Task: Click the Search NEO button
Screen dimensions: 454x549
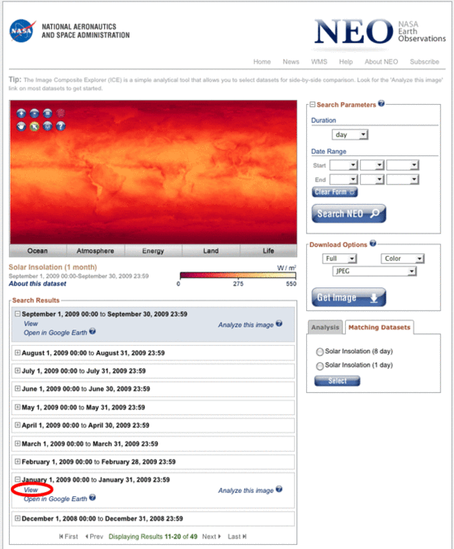Action: coord(348,214)
